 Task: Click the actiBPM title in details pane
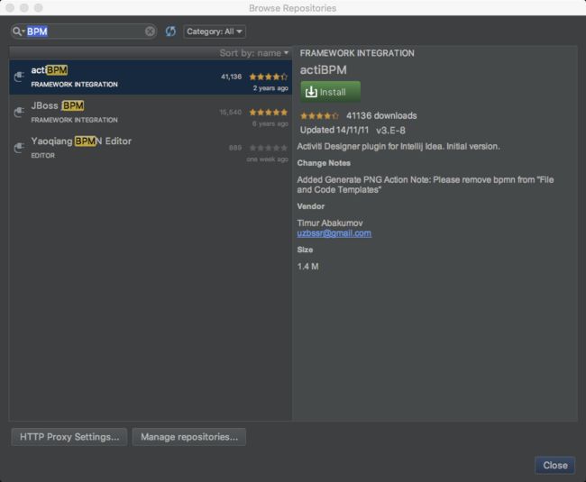pos(324,69)
